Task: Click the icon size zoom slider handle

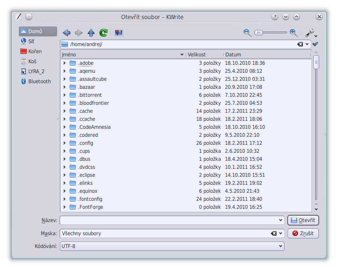Action: coord(258,32)
